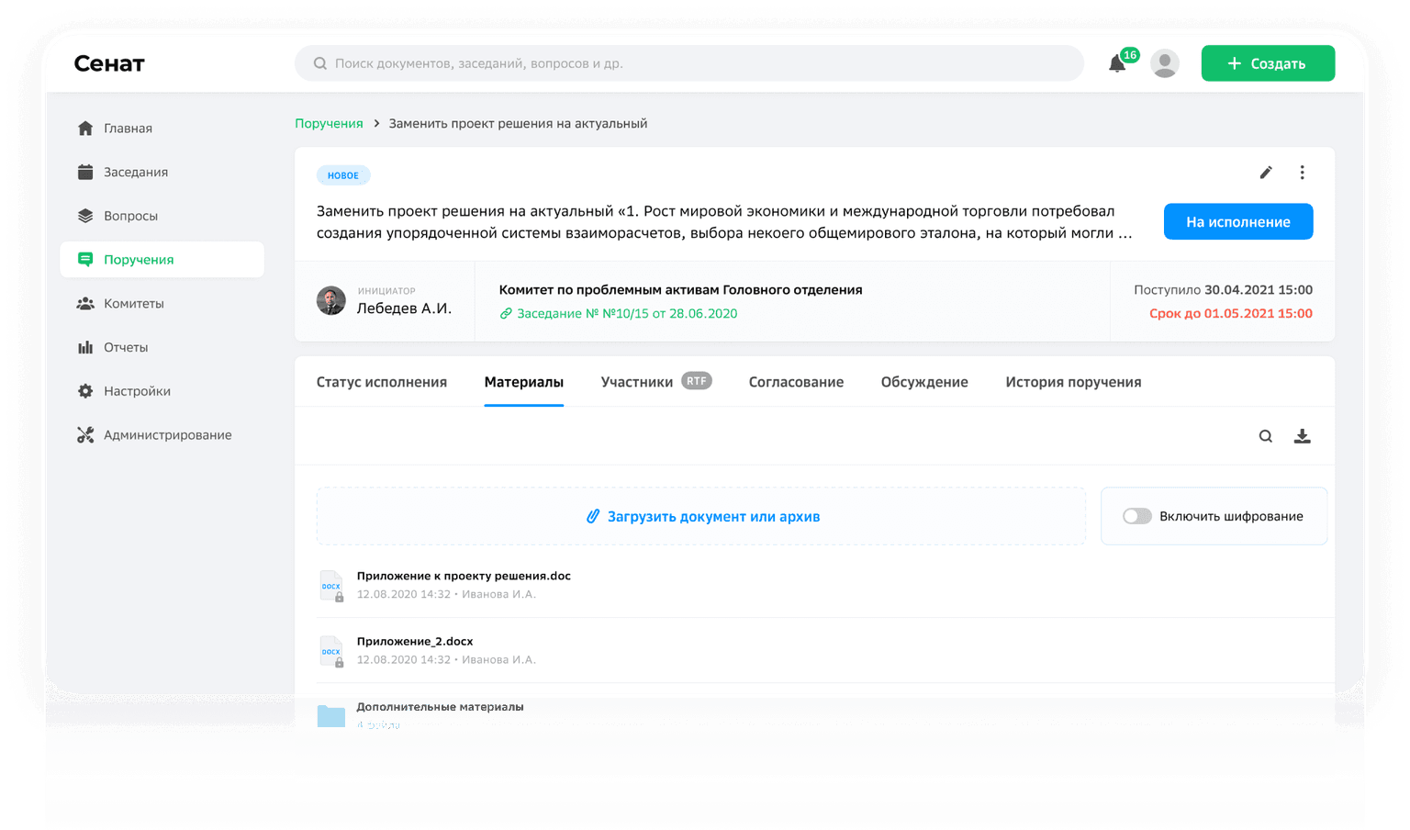Open the three-dot more options menu
Viewport: 1410px width, 830px height.
coord(1302,173)
